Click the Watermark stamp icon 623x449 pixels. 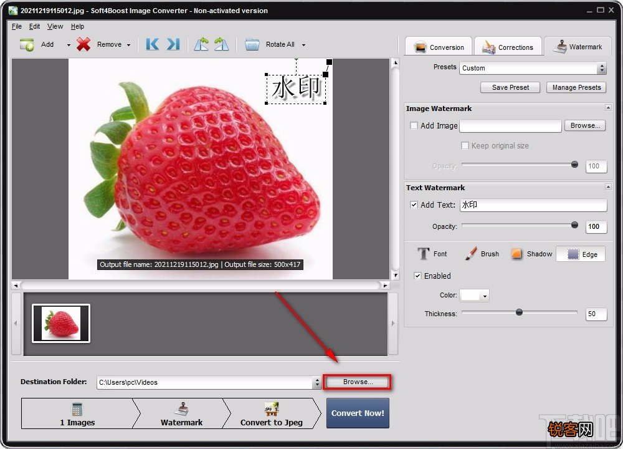point(560,47)
